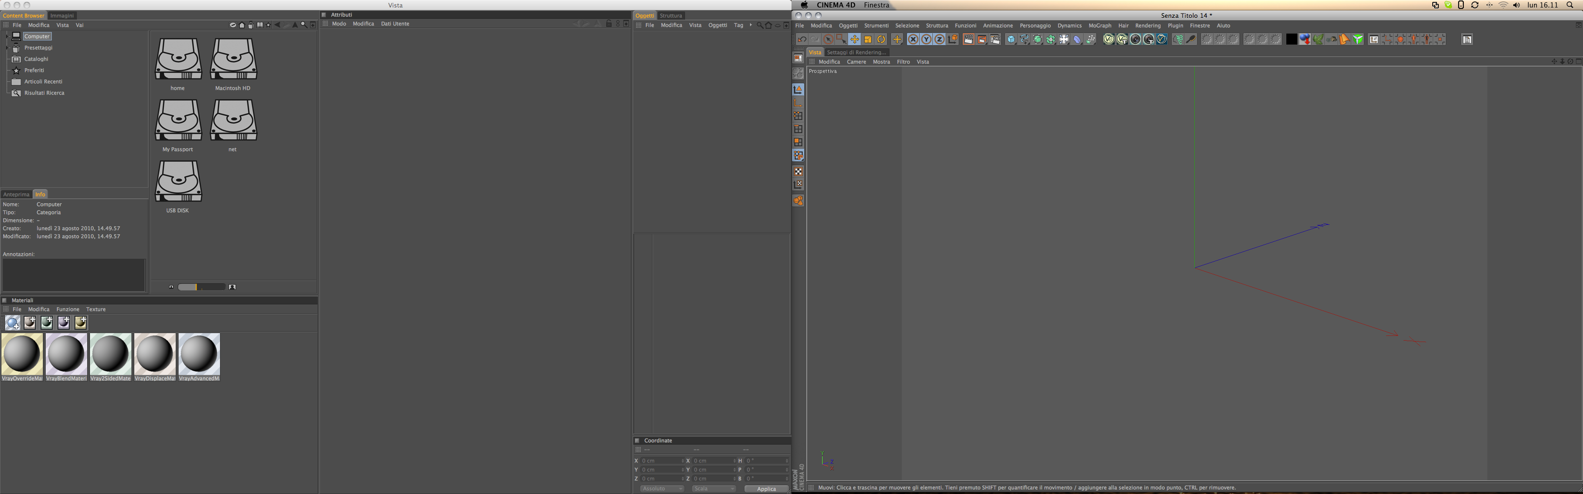Open the MoGraph menu

click(1100, 26)
